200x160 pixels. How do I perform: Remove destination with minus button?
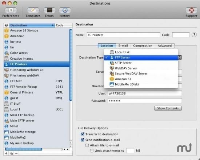[16, 153]
